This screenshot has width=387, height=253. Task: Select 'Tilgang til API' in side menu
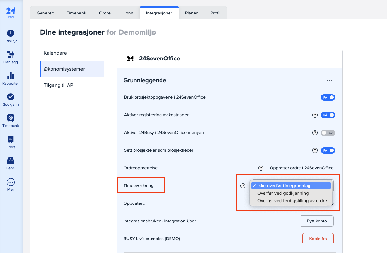tap(59, 85)
